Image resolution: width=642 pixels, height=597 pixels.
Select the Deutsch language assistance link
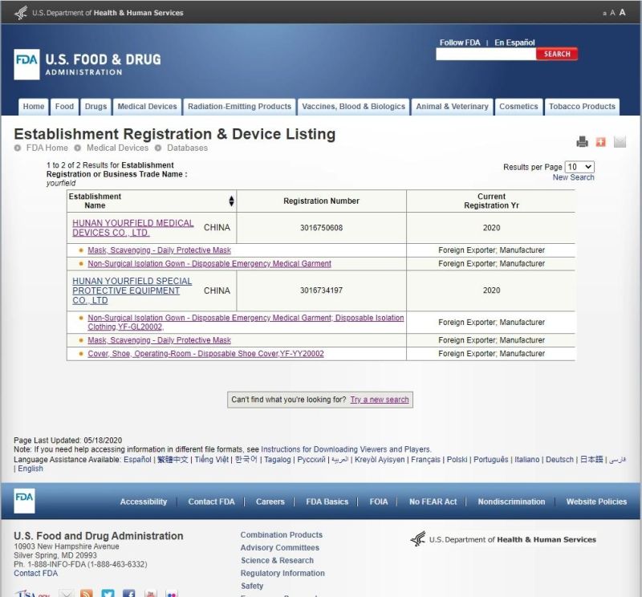pyautogui.click(x=559, y=460)
